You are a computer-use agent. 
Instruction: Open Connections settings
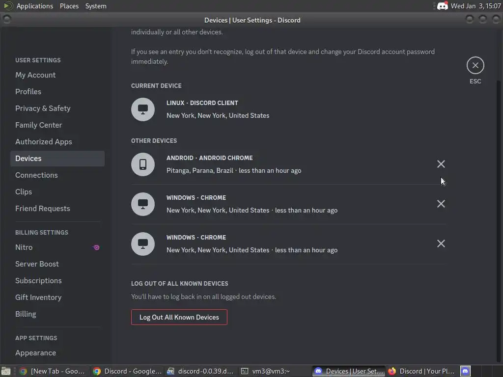[57, 175]
